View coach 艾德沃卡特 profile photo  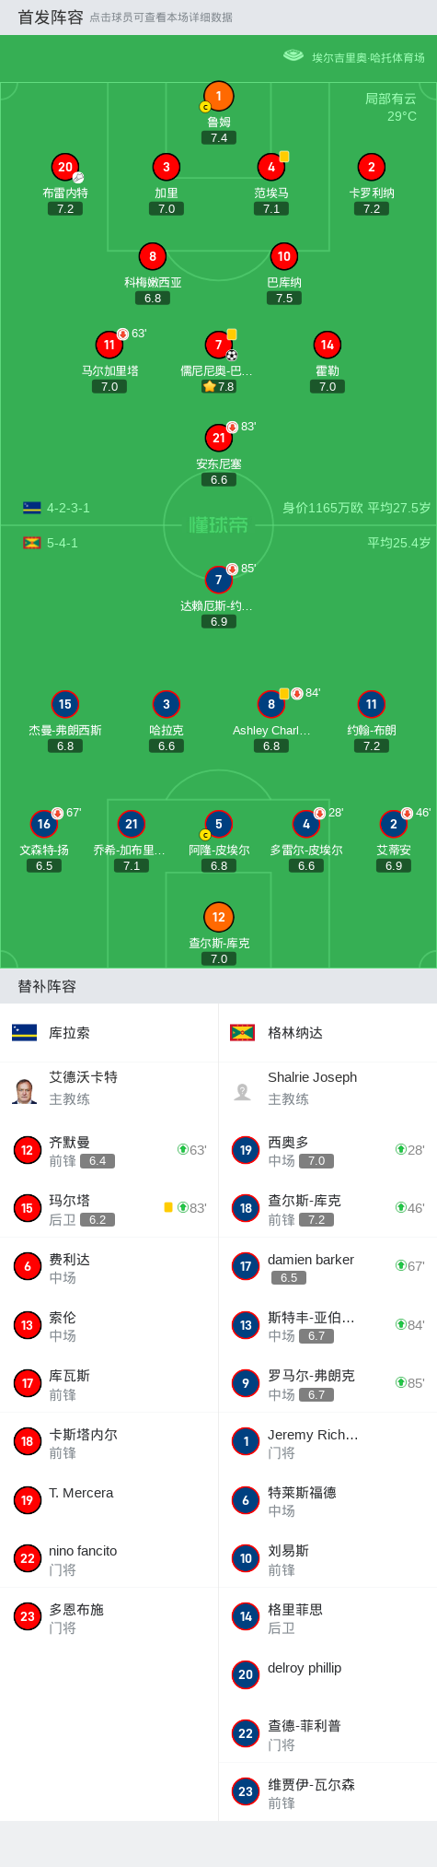click(25, 1090)
